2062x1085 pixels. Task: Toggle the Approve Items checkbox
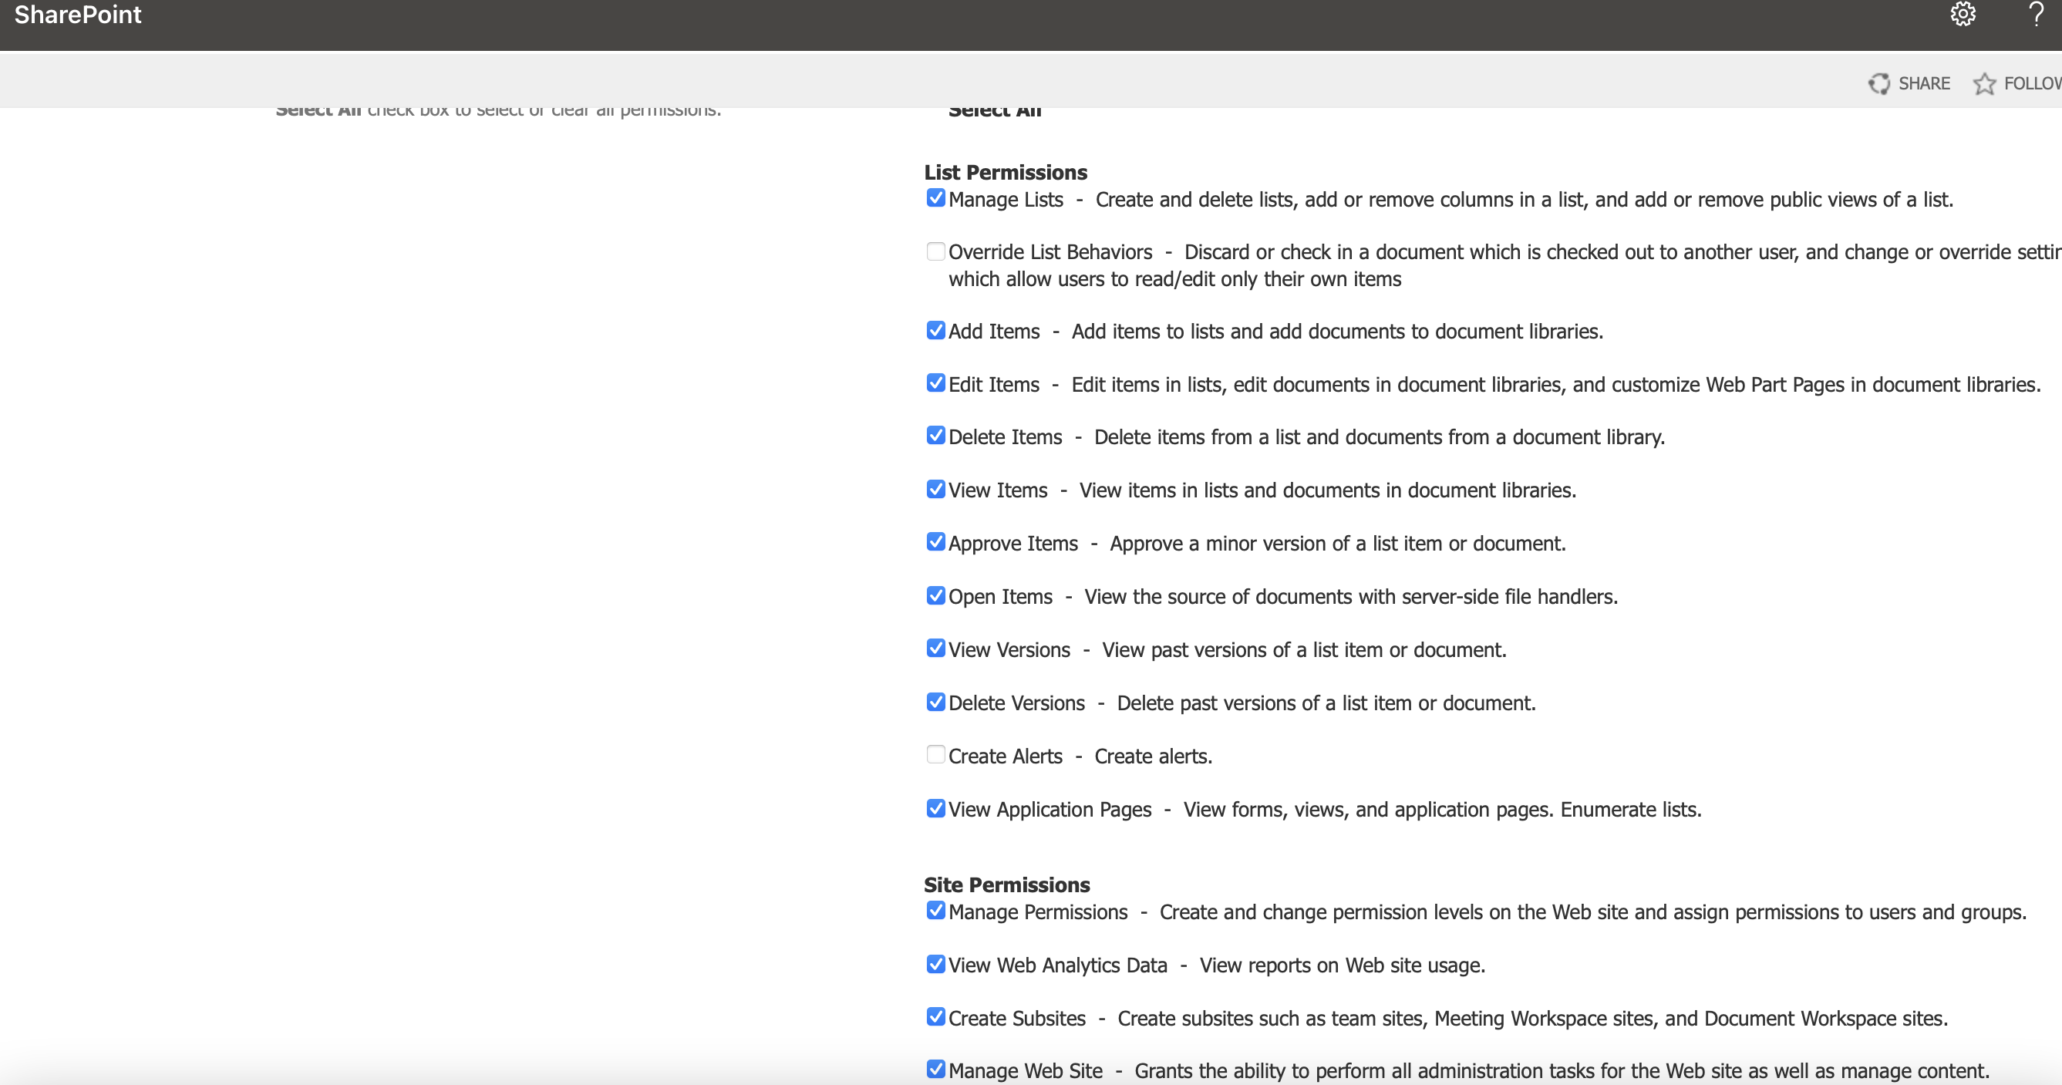[x=935, y=542]
